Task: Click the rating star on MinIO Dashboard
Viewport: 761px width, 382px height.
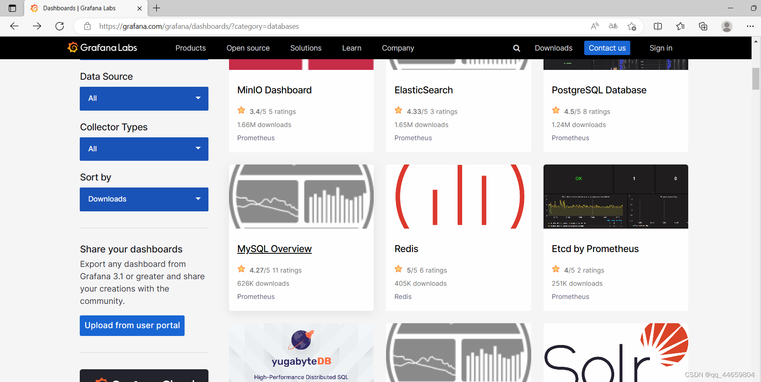Action: [241, 110]
